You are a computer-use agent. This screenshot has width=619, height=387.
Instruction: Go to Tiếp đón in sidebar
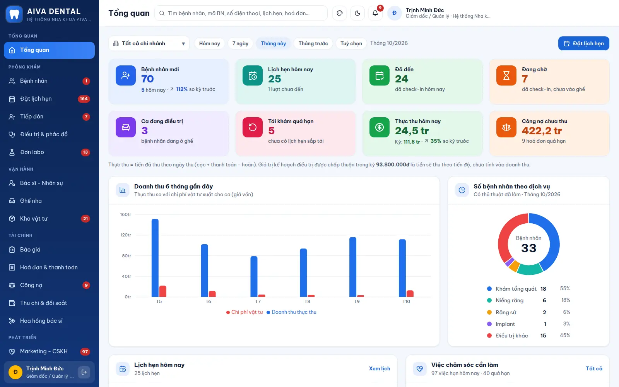49,116
